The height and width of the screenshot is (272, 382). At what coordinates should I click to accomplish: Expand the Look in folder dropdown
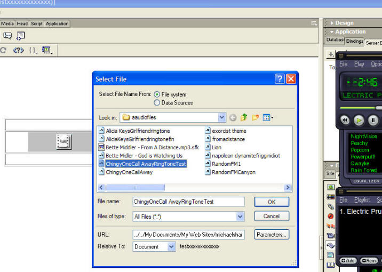point(222,117)
